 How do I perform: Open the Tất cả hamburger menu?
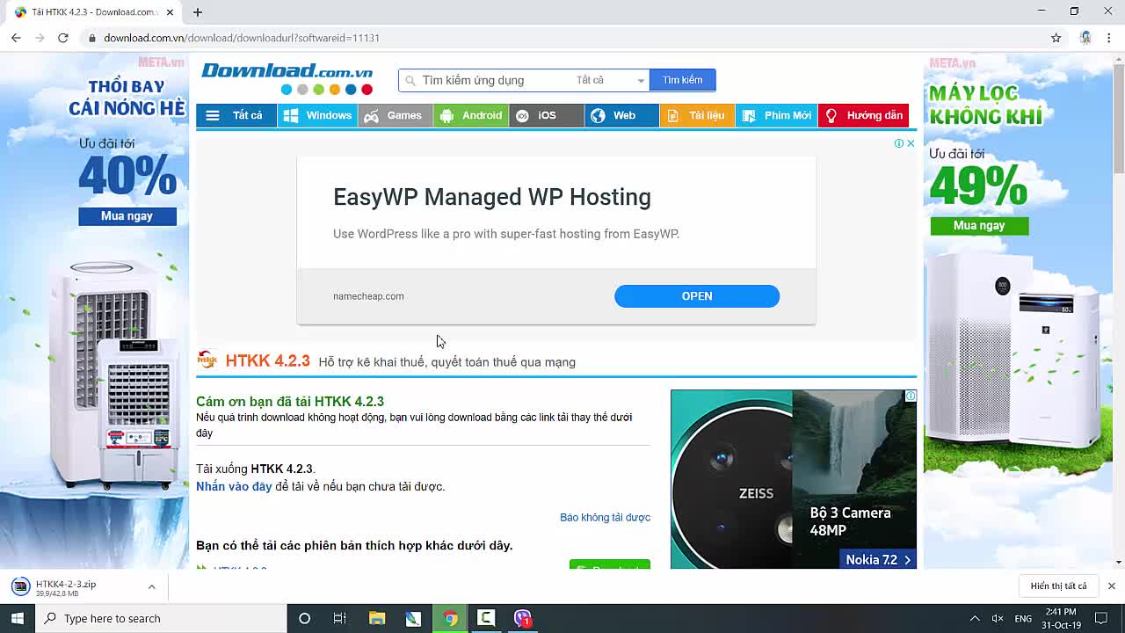pos(236,115)
